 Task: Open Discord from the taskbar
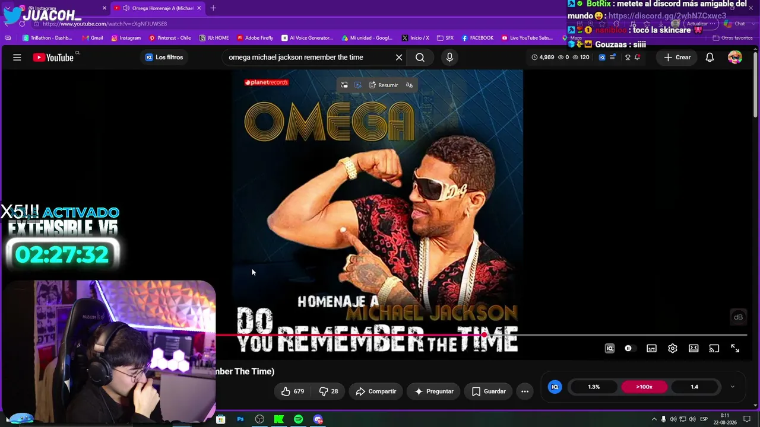318,419
